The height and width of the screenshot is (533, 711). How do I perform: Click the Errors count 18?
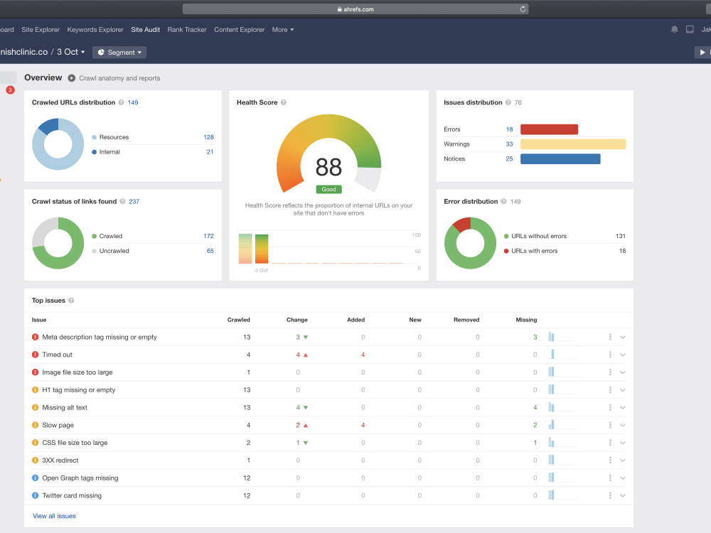tap(510, 129)
